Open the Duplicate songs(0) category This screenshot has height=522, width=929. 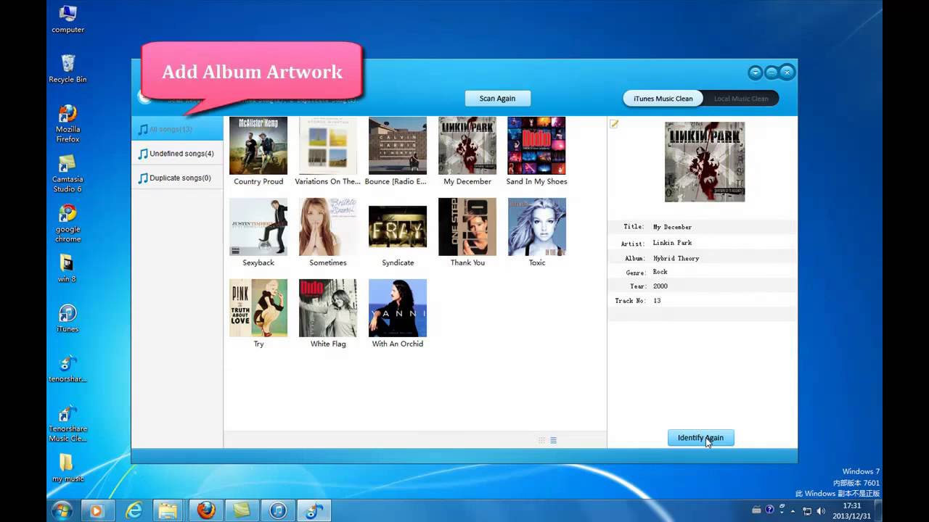coord(177,178)
